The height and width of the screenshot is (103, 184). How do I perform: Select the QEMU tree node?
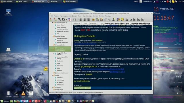point(58,68)
